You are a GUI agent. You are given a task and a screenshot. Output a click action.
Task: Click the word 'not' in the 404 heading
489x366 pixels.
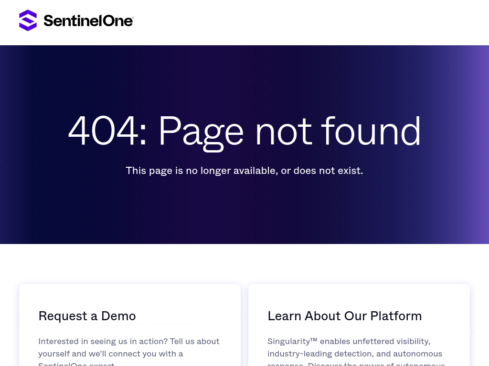coord(283,131)
